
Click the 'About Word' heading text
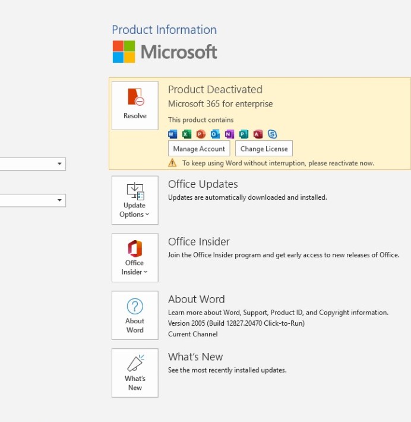197,300
